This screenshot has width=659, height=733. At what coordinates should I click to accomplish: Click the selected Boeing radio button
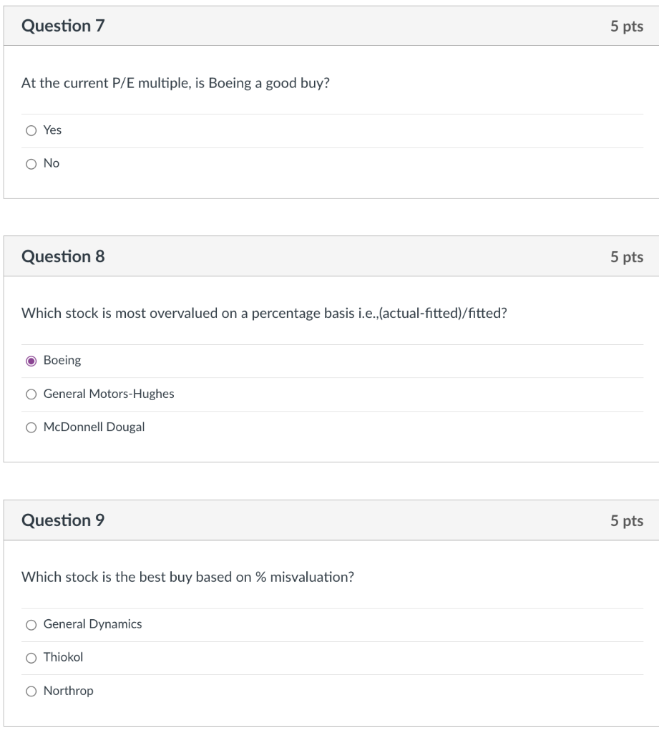pyautogui.click(x=30, y=361)
